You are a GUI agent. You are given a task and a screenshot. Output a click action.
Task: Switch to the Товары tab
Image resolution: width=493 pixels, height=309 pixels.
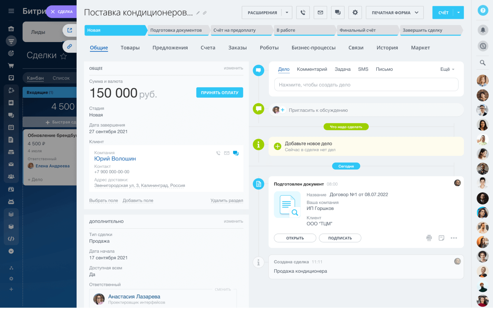point(130,48)
